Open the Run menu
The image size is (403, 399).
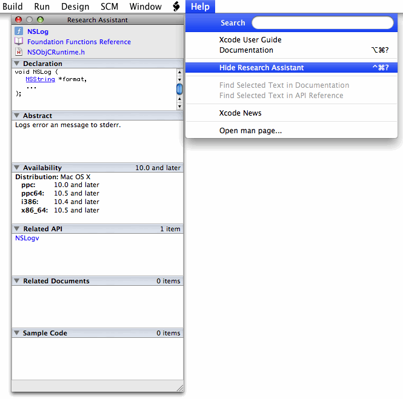coord(42,6)
